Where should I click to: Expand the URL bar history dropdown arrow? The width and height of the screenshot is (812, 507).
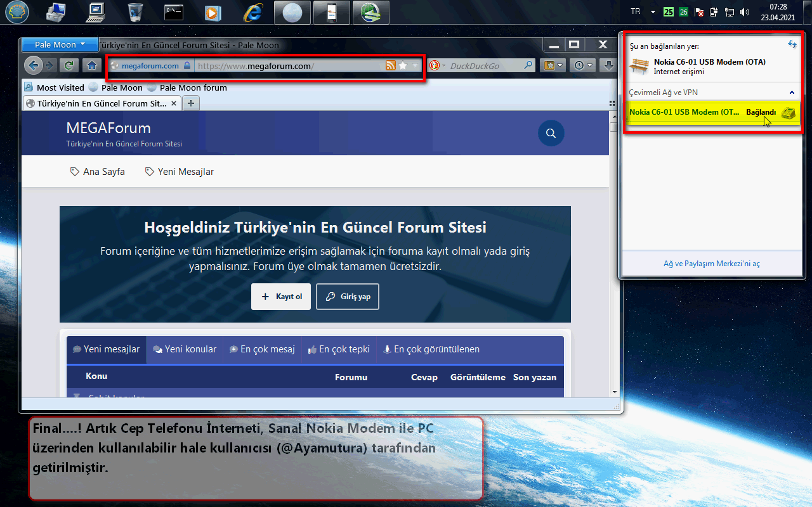(x=416, y=65)
